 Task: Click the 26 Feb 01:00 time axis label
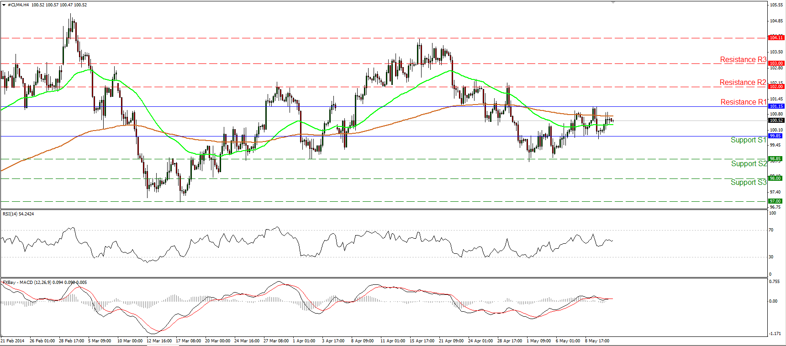42,341
